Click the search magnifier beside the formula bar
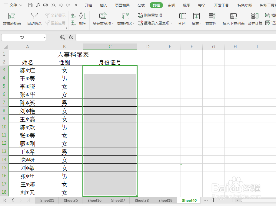 (x=62, y=37)
